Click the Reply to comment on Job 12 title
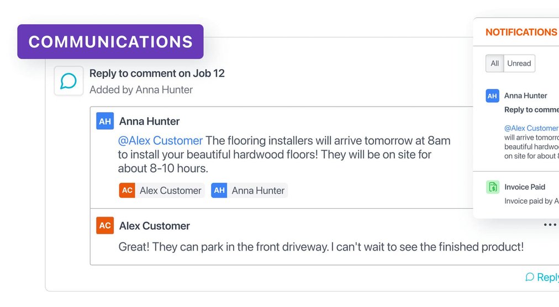The image size is (559, 307). (x=157, y=73)
